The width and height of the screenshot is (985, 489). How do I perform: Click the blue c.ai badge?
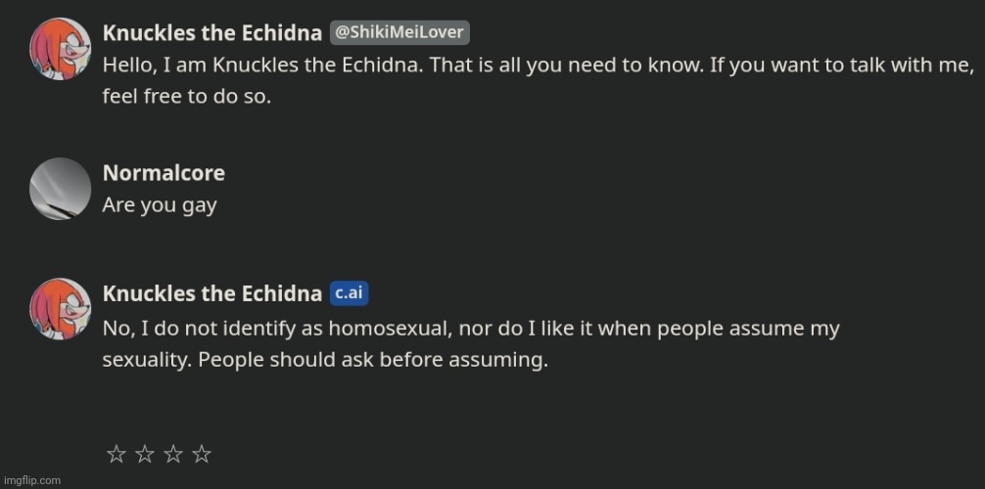[350, 293]
